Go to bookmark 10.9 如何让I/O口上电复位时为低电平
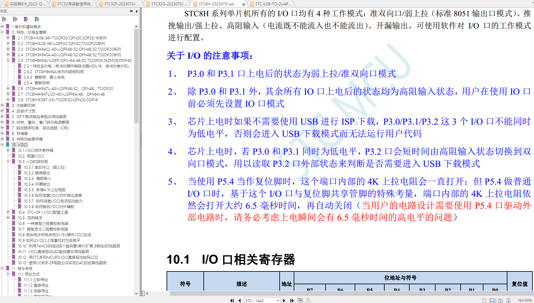 [49, 240]
